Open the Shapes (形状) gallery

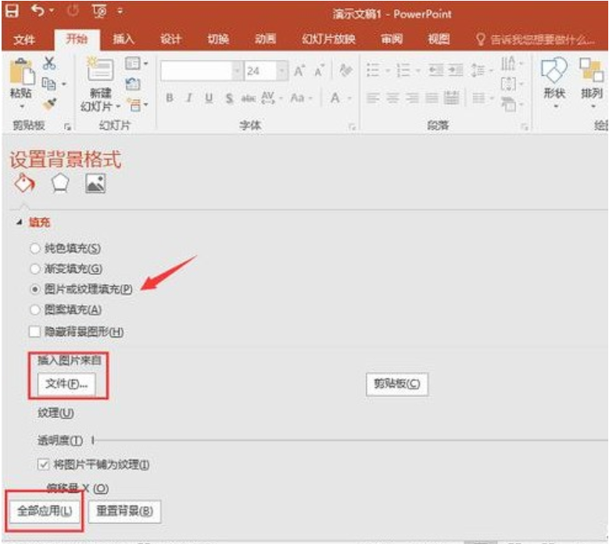(x=554, y=78)
